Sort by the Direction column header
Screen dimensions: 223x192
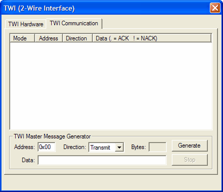(x=78, y=38)
